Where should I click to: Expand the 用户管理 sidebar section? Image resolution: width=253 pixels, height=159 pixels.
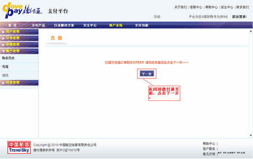pos(19,32)
